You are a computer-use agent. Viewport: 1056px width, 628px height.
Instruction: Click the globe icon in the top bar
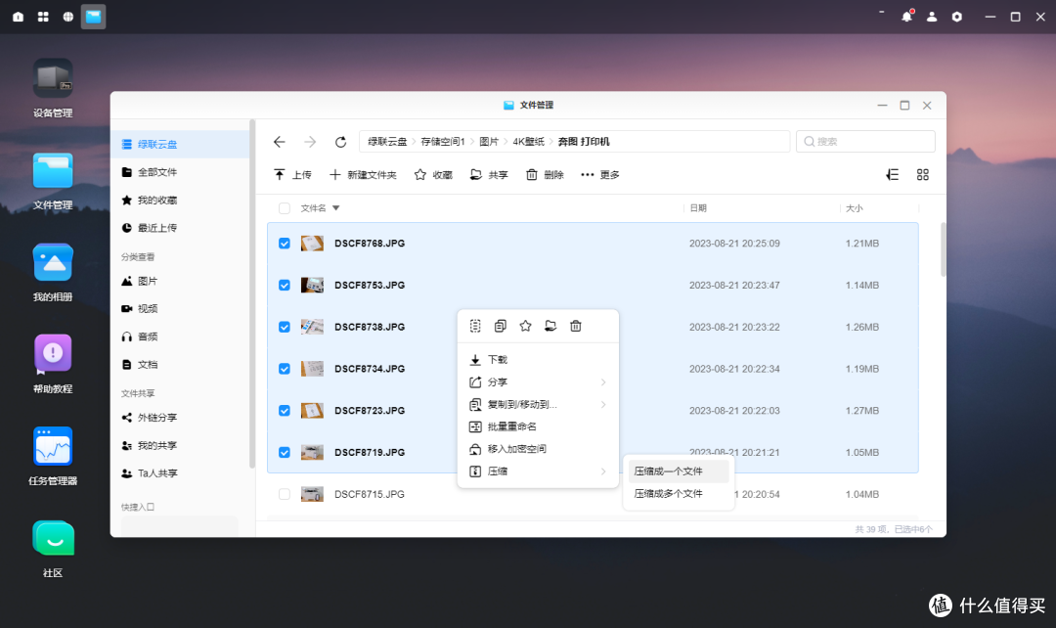68,17
